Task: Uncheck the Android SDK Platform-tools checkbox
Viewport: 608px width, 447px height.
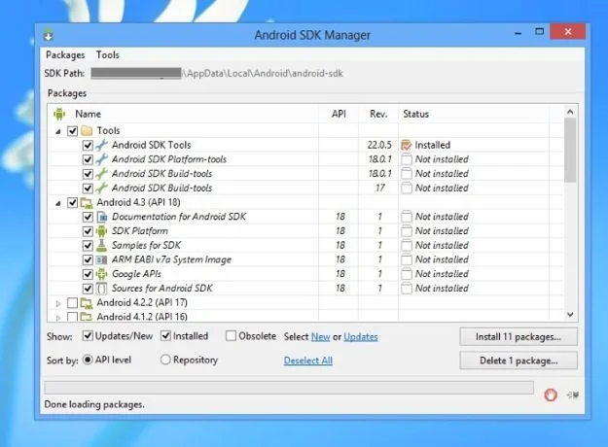Action: pos(88,159)
